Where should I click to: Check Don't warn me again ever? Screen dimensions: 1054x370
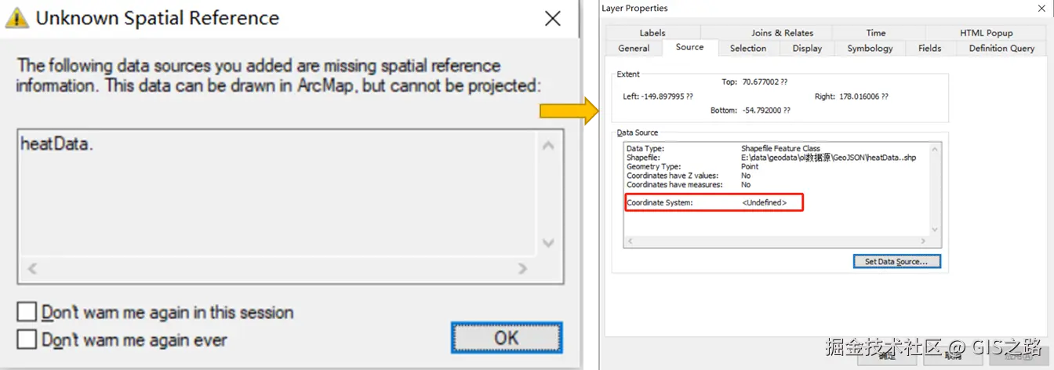click(27, 339)
